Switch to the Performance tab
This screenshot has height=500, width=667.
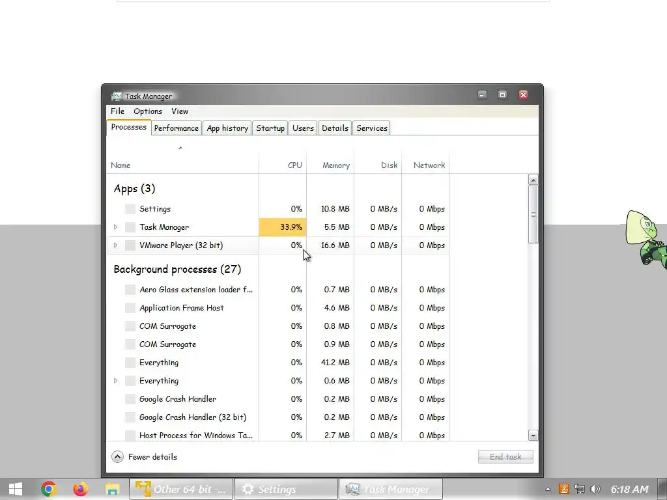pos(176,128)
